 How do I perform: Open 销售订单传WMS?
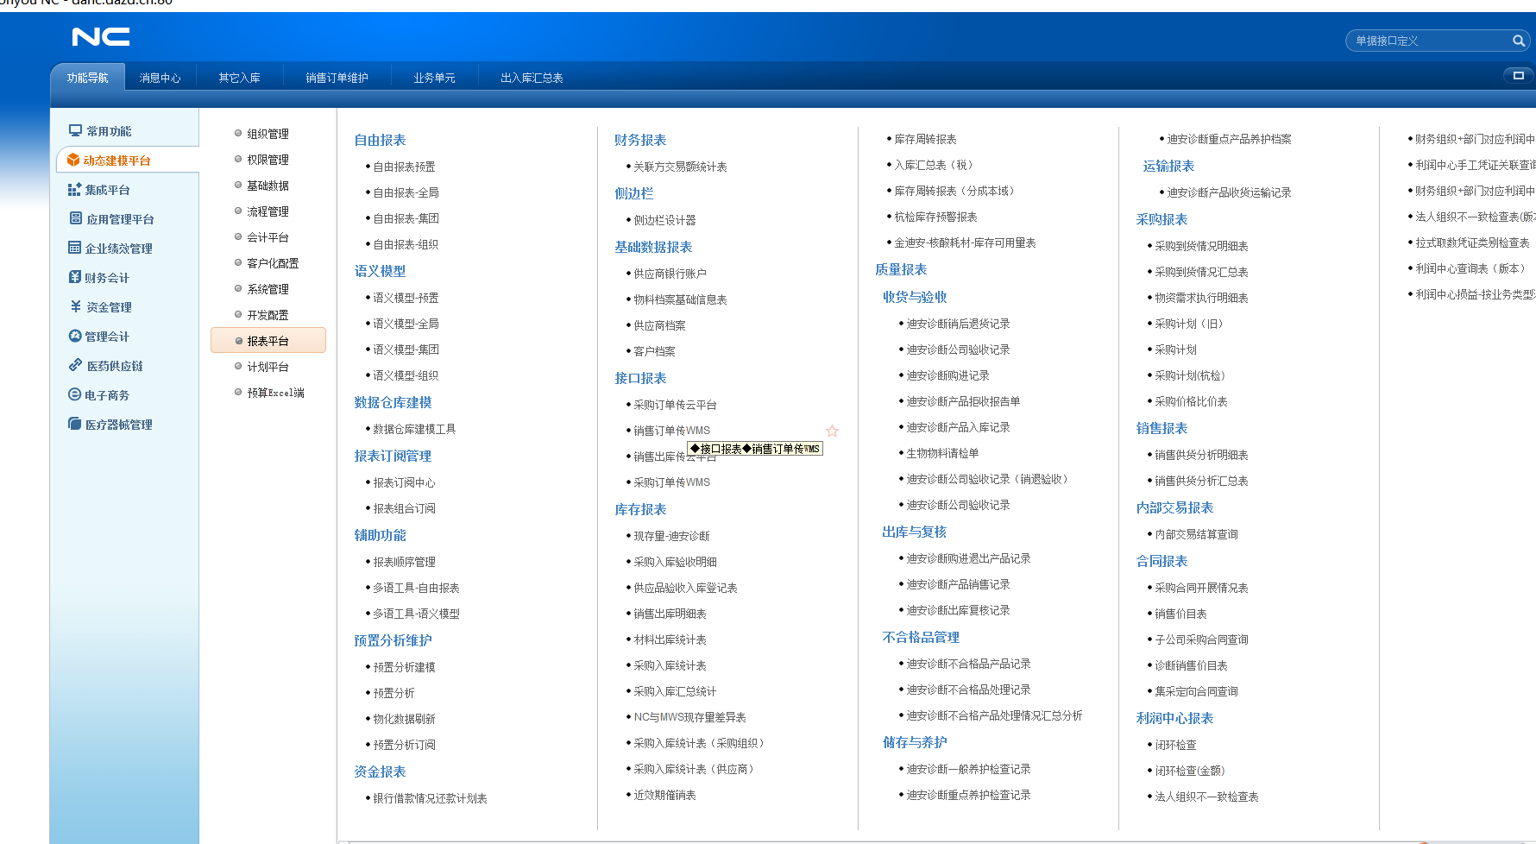click(x=671, y=431)
